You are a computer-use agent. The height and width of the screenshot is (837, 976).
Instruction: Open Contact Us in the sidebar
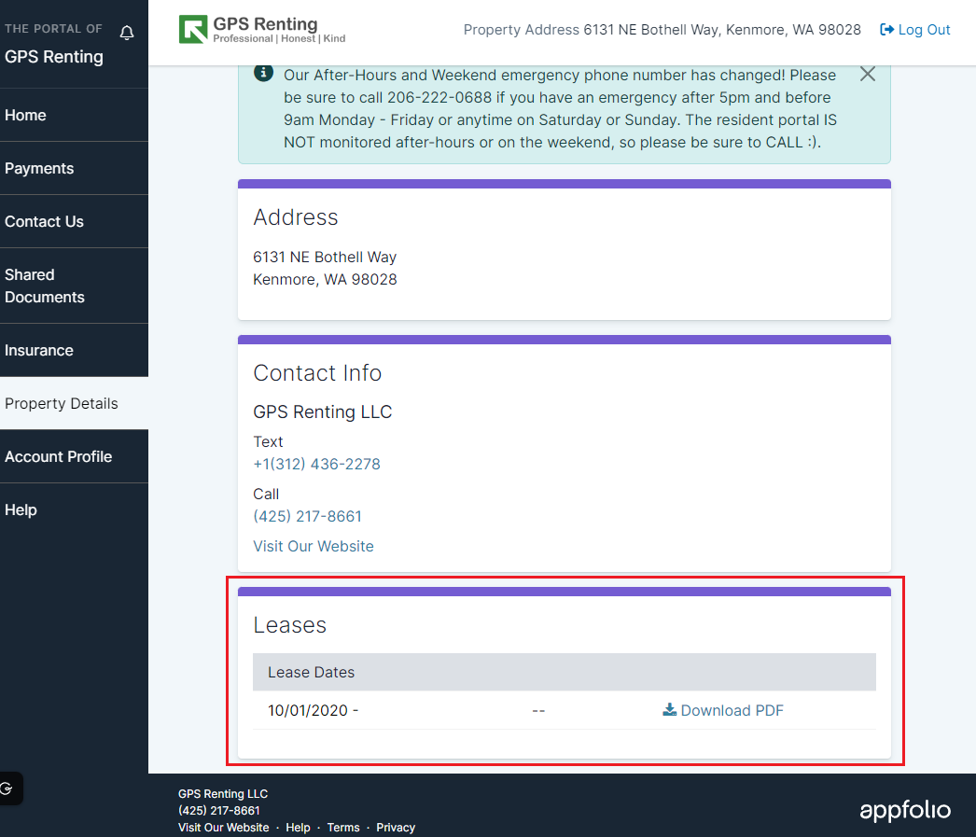(x=74, y=221)
